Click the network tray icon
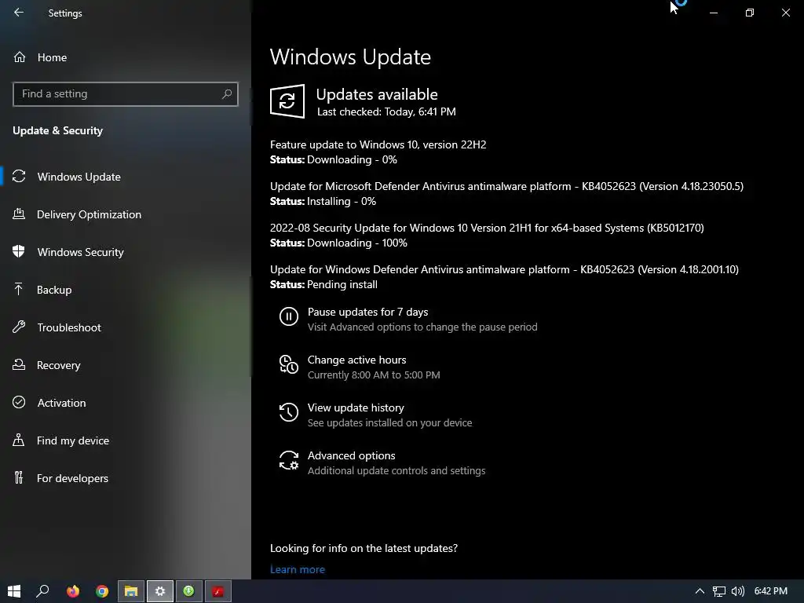Image resolution: width=804 pixels, height=603 pixels. coord(719,591)
